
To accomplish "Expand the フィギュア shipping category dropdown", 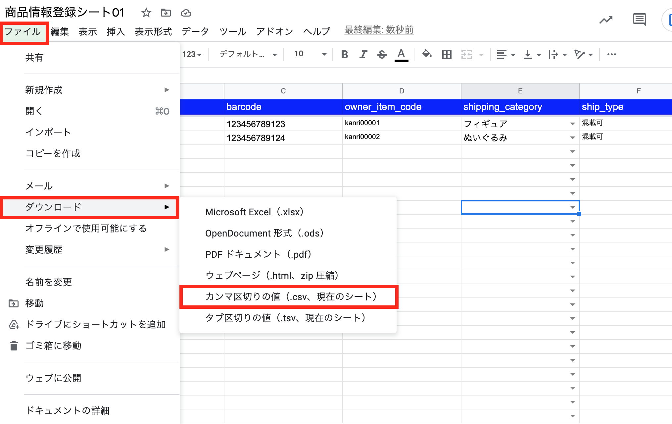I will [x=572, y=124].
